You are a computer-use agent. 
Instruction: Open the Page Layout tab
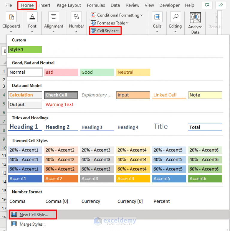69,5
